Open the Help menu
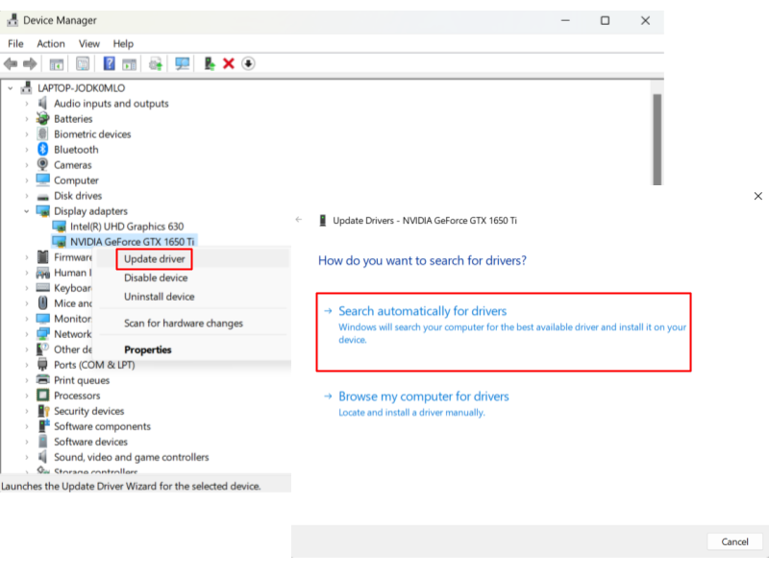This screenshot has height=576, width=769. (123, 43)
